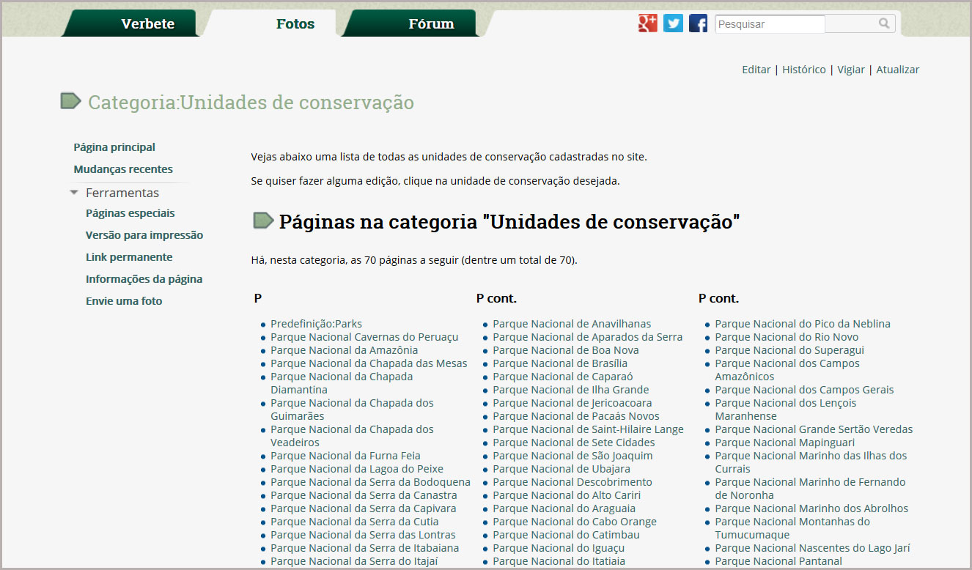Open Parque Nacional da Serra da Bodoquena
Screen dimensions: 972x570
[370, 482]
